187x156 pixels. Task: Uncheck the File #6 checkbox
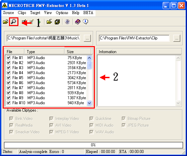(8, 83)
